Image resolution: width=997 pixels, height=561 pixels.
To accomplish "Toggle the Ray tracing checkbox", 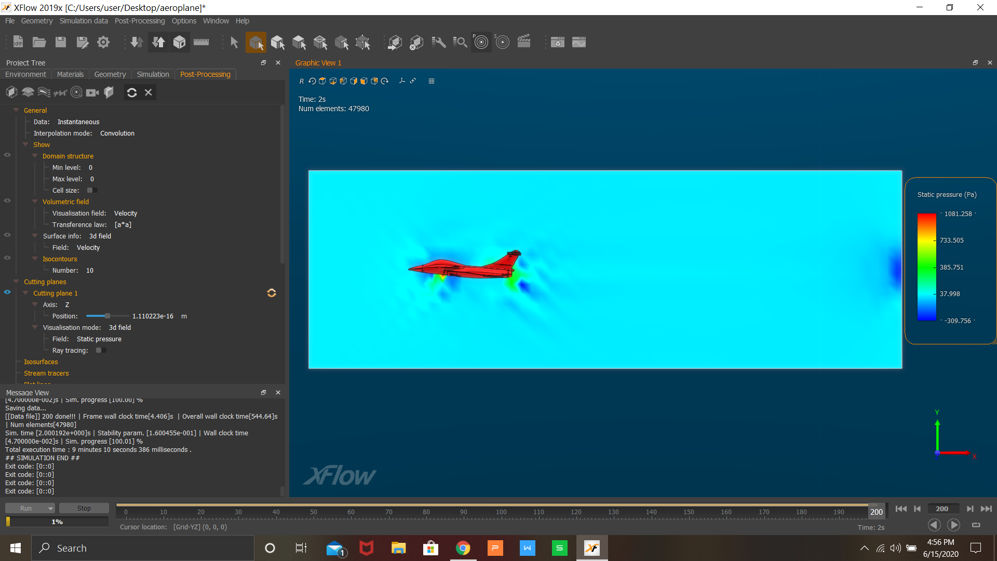I will coord(101,351).
